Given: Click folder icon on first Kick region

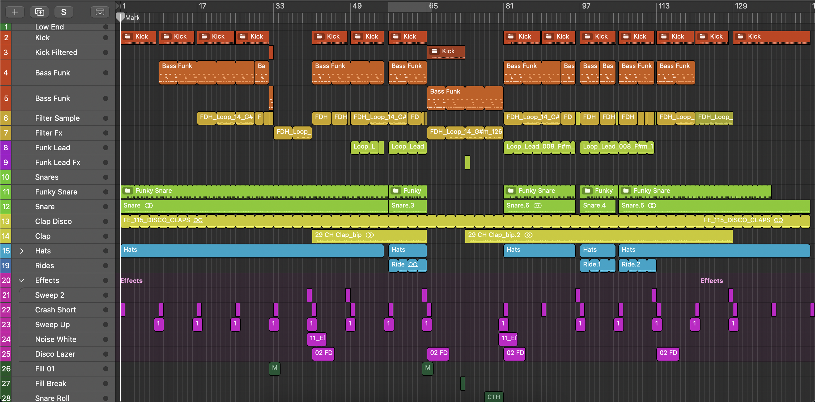Looking at the screenshot, I should pos(128,36).
